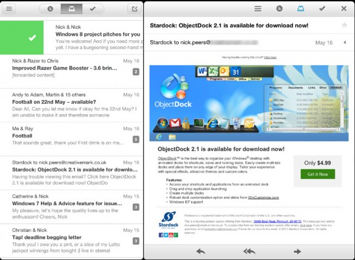Screen dimensions: 355x260
Task: Open Windows 8 project pitches email
Action: click(93, 38)
